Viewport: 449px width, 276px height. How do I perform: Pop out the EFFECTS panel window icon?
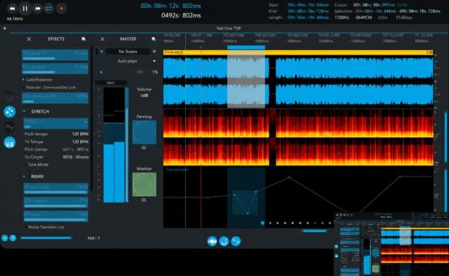[83, 38]
